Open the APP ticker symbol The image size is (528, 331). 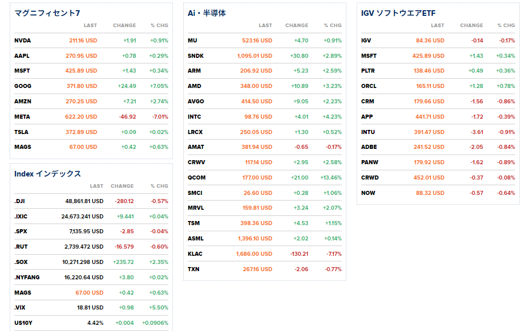[367, 117]
